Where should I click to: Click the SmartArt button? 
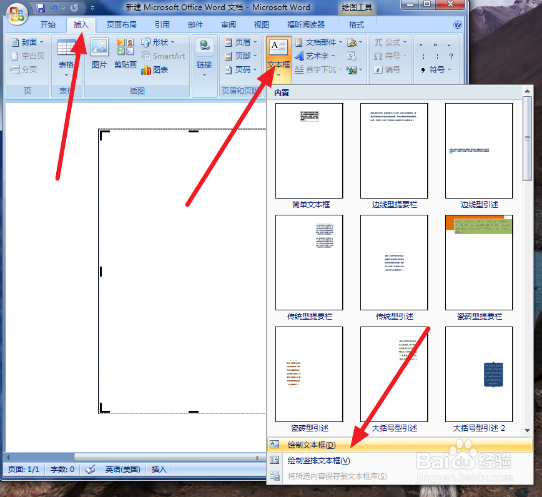(x=163, y=56)
